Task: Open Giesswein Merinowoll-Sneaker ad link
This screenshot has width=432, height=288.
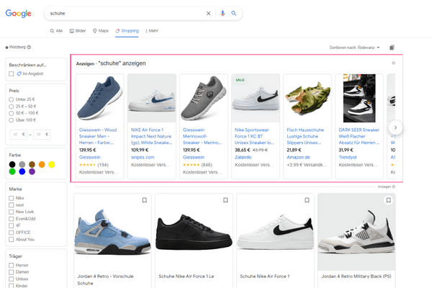Action: [x=202, y=136]
